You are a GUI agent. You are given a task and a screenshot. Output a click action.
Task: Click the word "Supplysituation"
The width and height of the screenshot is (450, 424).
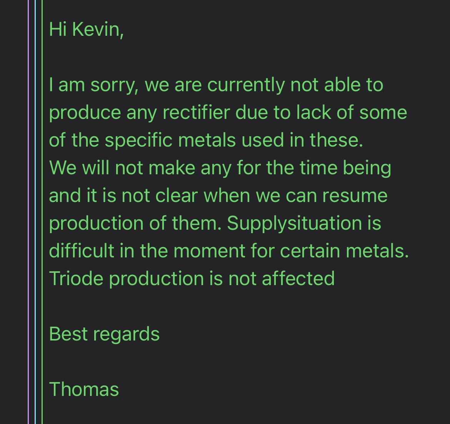(x=295, y=223)
